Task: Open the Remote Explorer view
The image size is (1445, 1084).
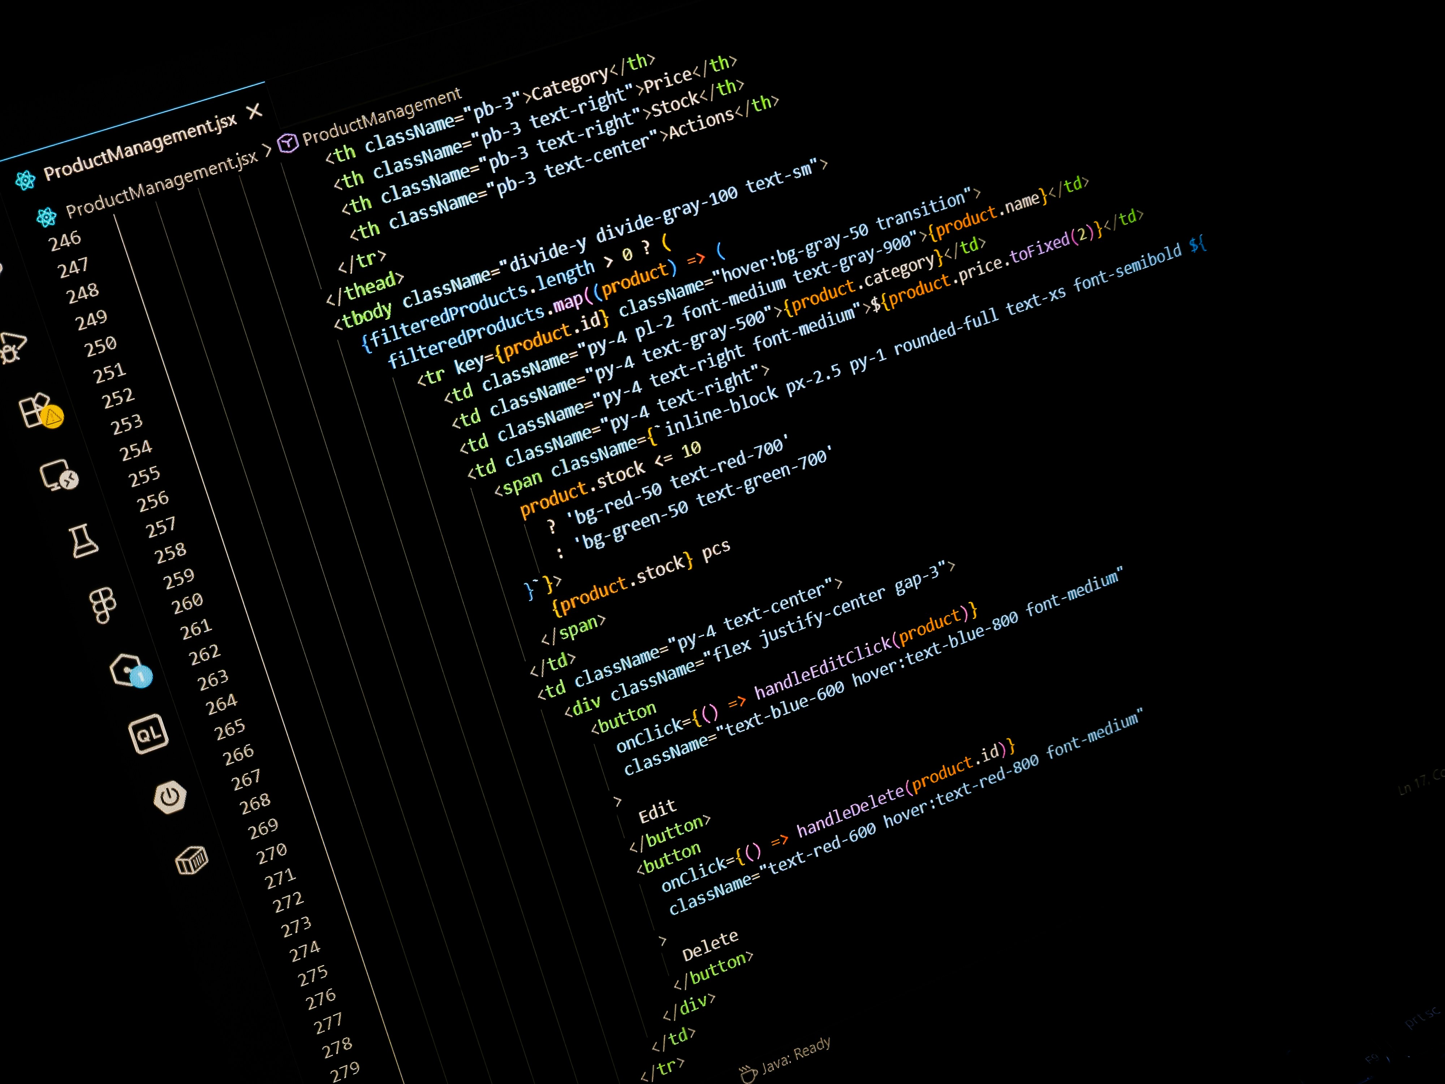Action: (x=59, y=475)
